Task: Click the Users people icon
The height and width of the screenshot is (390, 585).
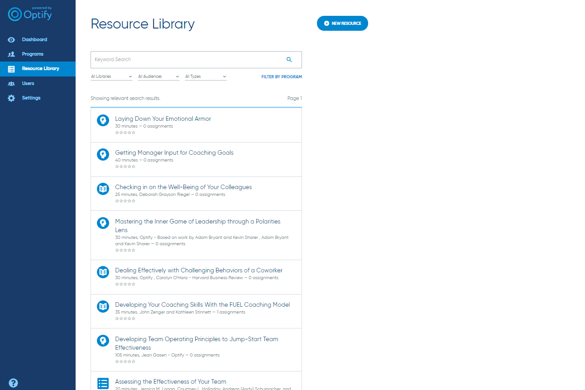Action: coord(12,84)
